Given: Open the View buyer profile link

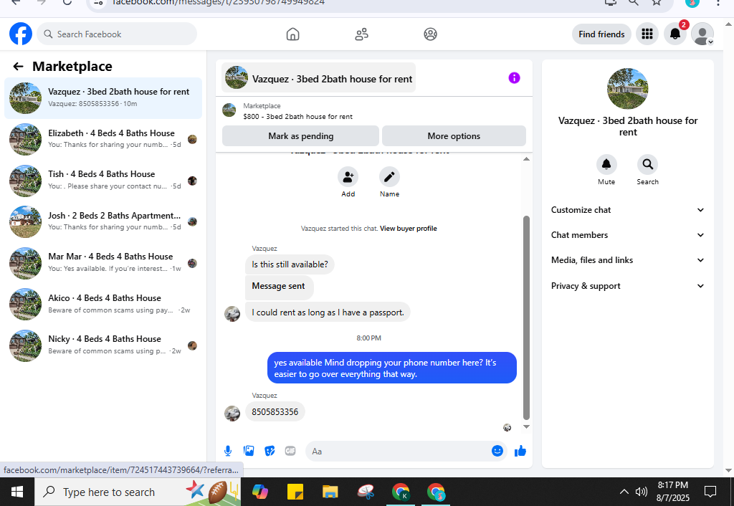Looking at the screenshot, I should [x=408, y=229].
